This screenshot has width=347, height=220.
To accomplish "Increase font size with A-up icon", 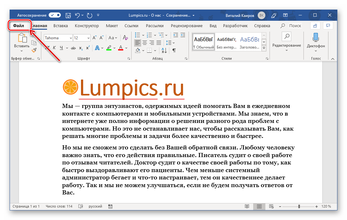I will tap(94, 38).
